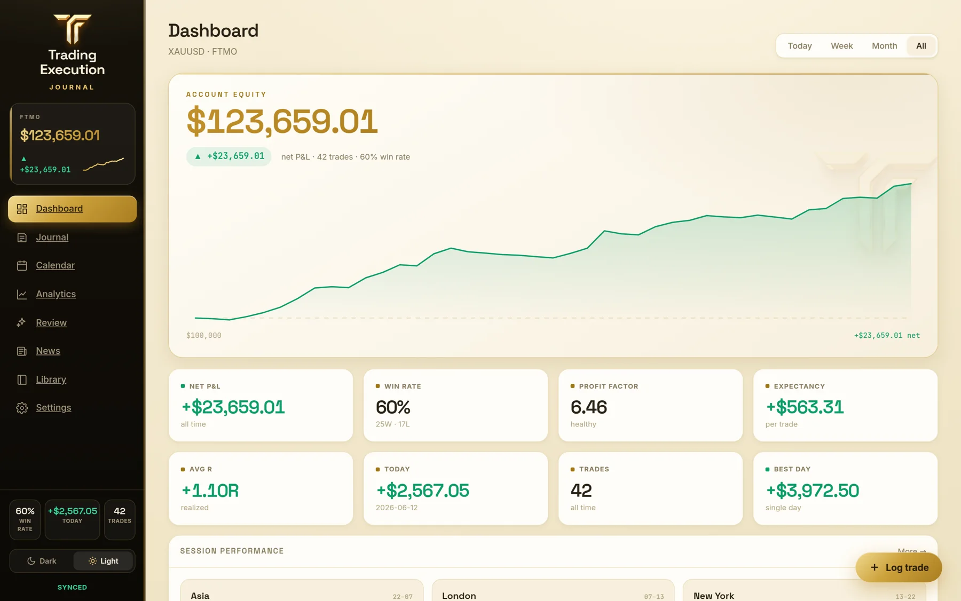This screenshot has height=601, width=961.
Task: Open the Library page
Action: 72,379
